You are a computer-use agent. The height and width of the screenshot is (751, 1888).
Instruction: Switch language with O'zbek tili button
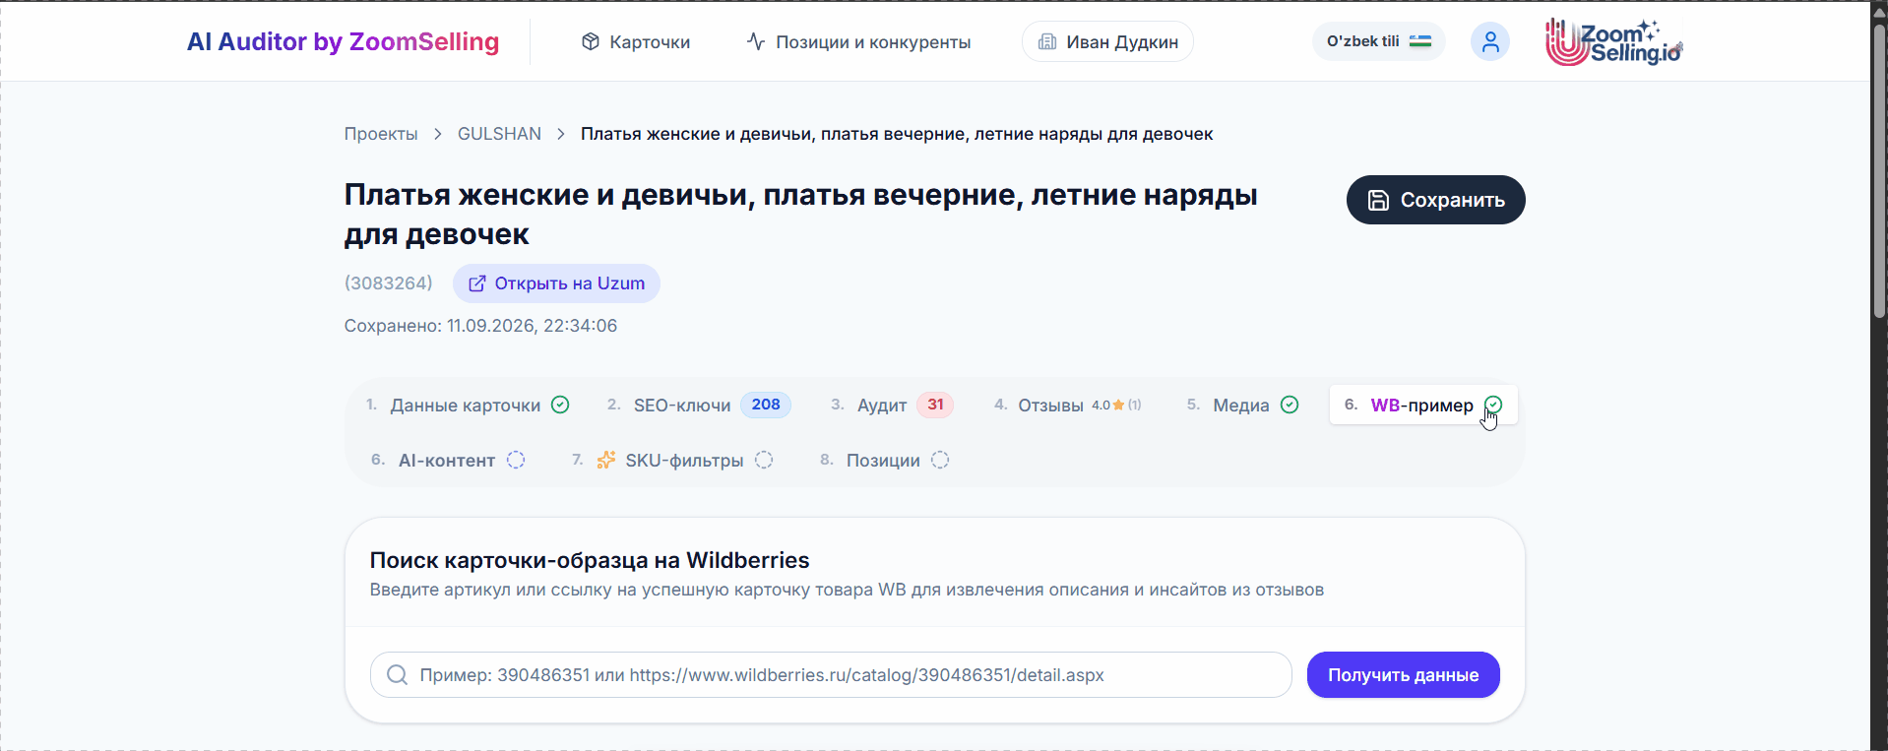tap(1378, 41)
